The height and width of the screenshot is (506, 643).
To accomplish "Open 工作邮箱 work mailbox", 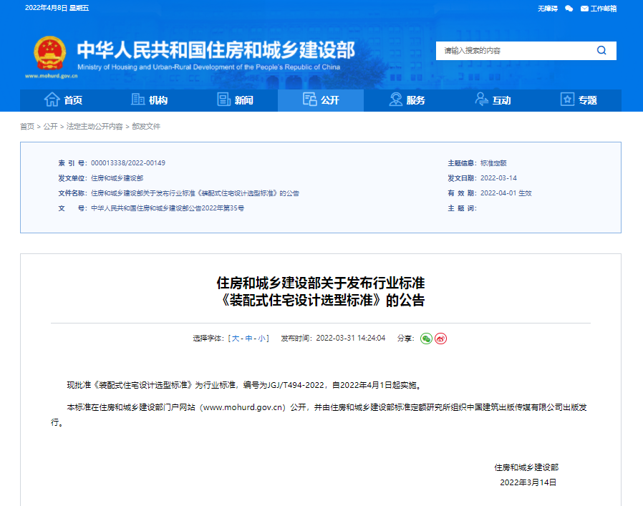I will (599, 9).
